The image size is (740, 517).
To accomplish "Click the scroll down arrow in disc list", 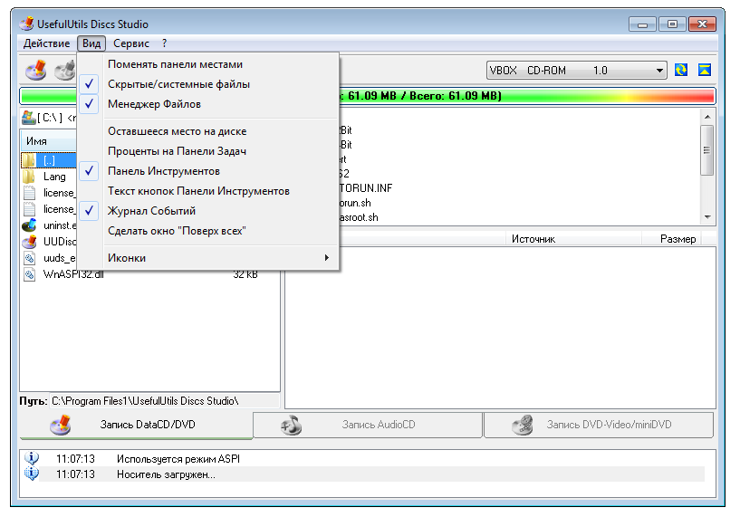I will click(x=707, y=217).
